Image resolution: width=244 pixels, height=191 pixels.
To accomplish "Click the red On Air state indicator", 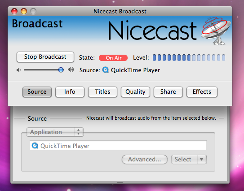I will click(113, 58).
